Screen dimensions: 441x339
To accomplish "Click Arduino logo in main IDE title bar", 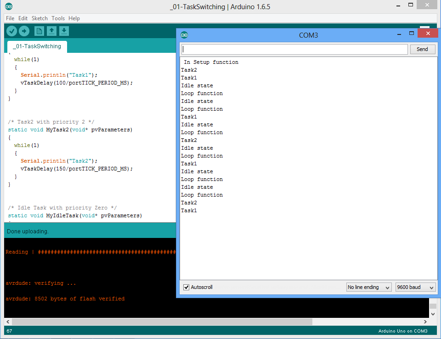I will coord(9,6).
